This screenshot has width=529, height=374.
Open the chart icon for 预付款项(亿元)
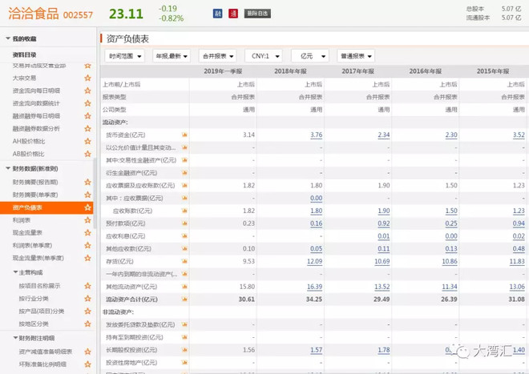coord(184,223)
